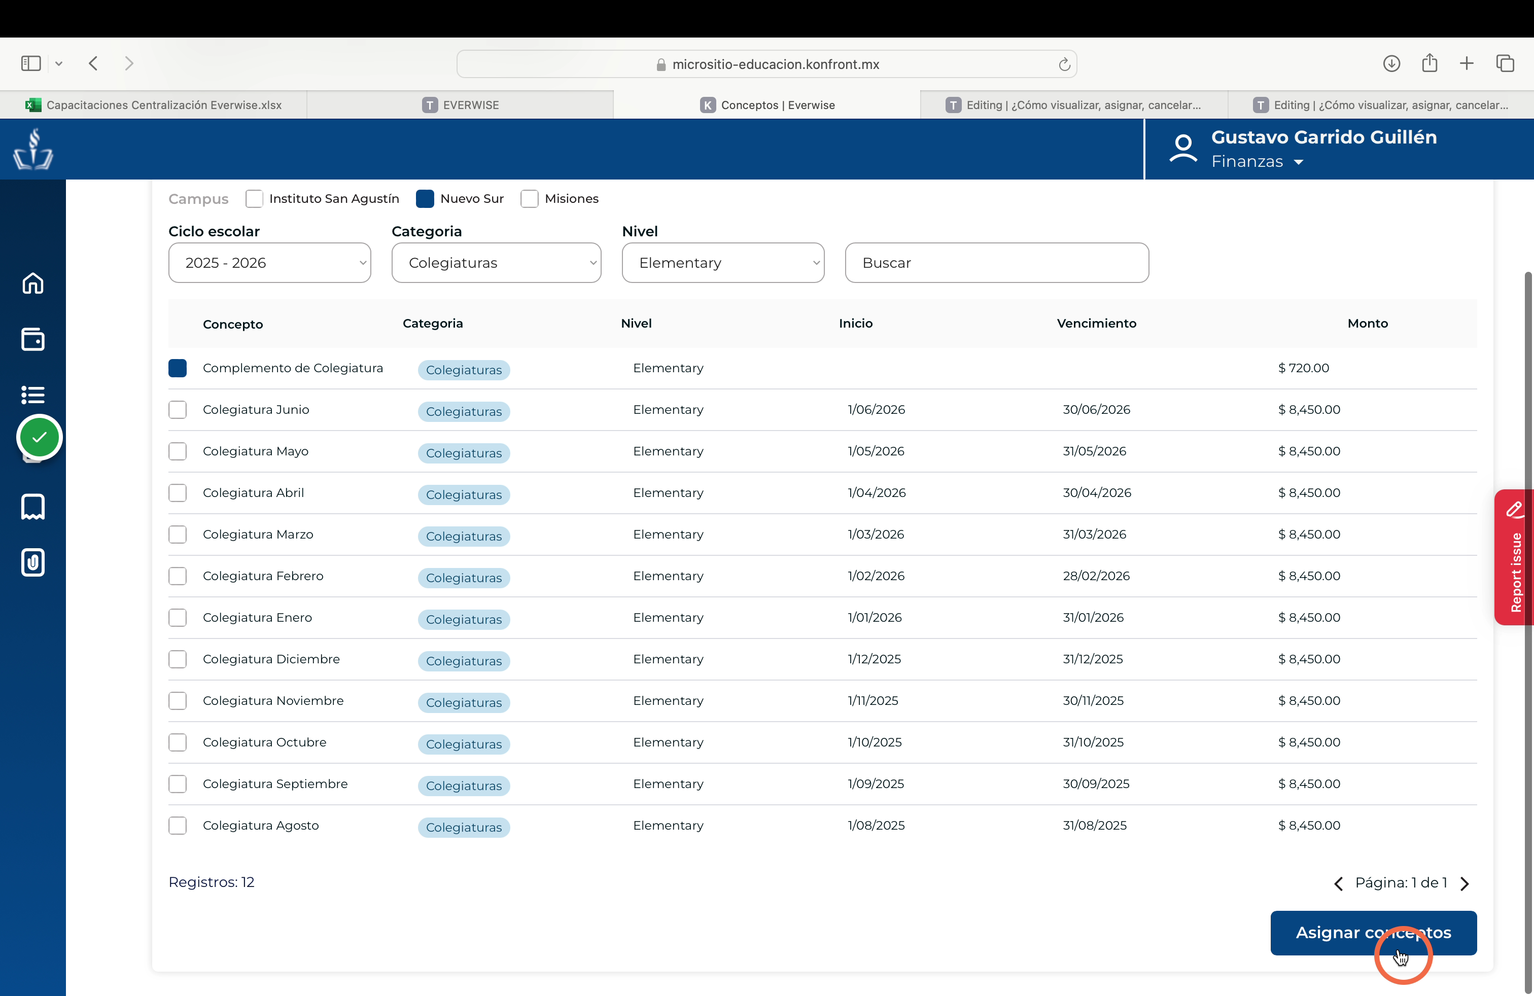Uncheck the Nuevo Sur campus checkbox
Viewport: 1534px width, 996px height.
[425, 198]
